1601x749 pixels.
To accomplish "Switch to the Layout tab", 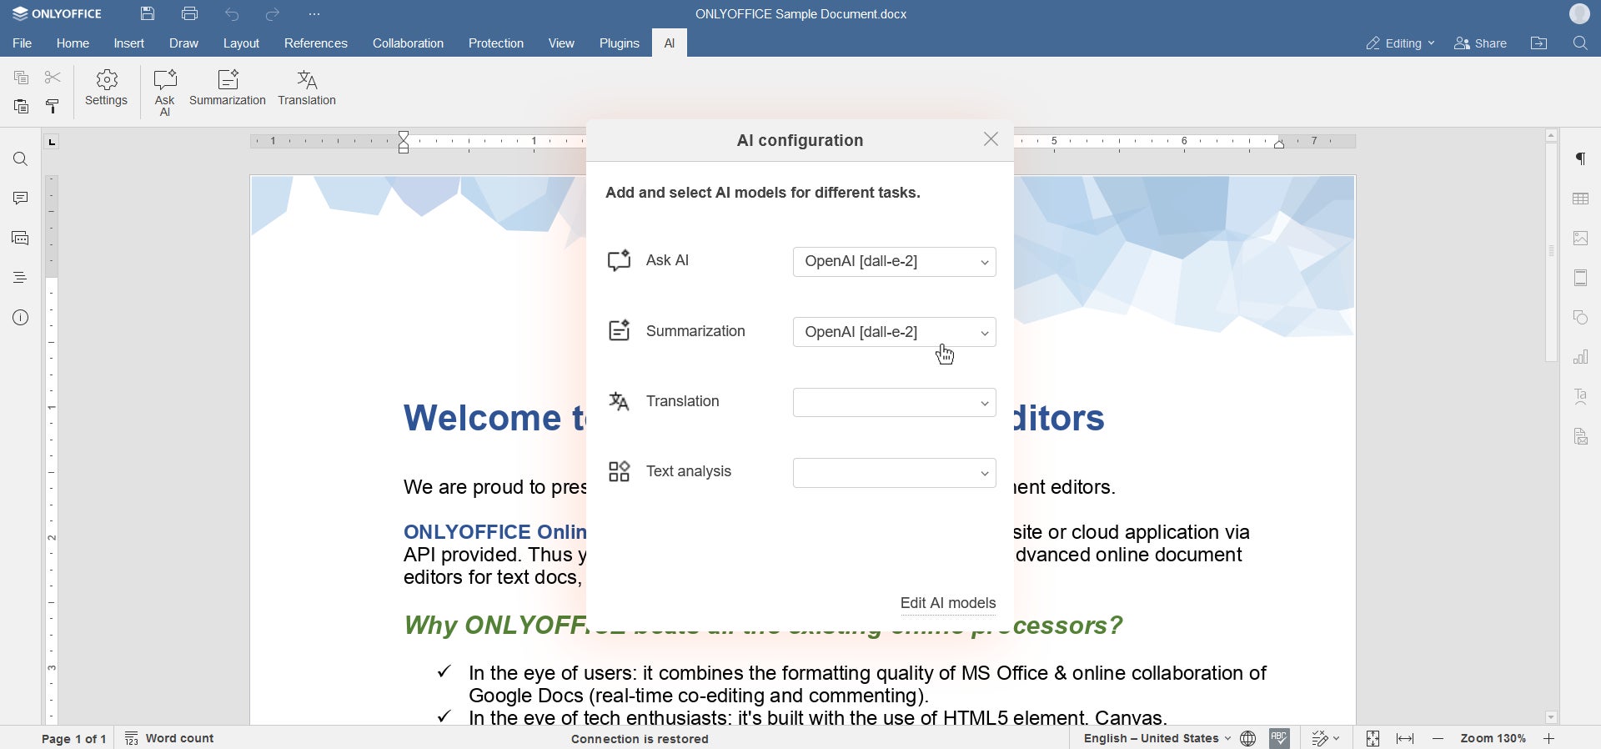I will click(241, 43).
